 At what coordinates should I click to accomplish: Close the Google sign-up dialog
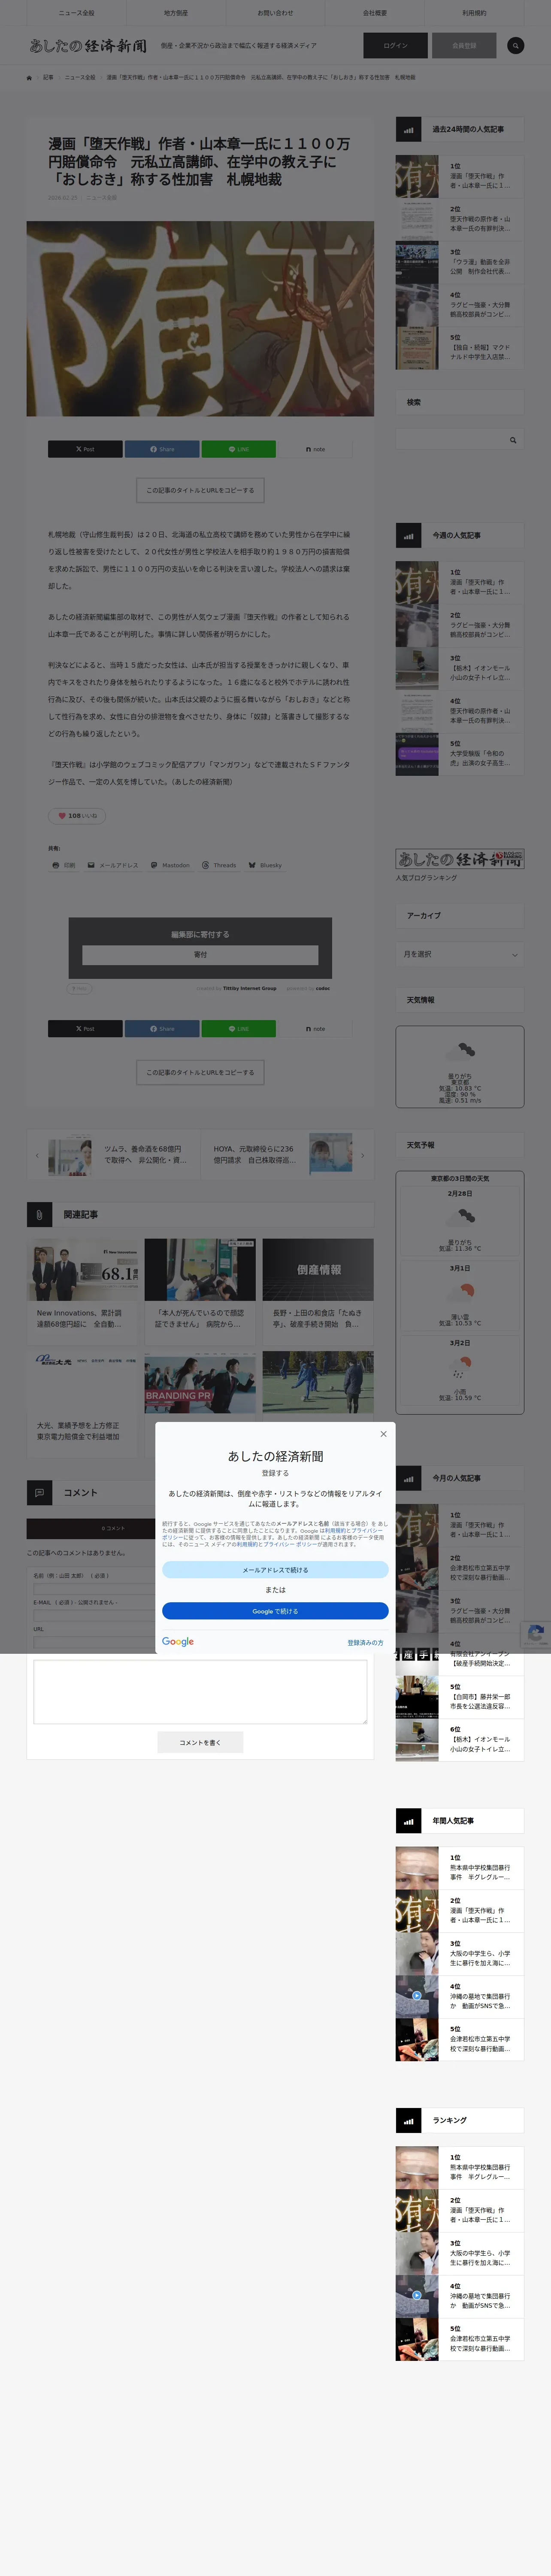click(383, 1434)
